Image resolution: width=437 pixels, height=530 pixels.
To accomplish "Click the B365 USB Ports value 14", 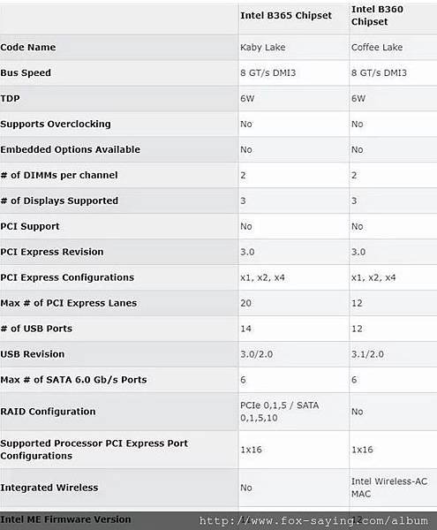I will pyautogui.click(x=245, y=329).
